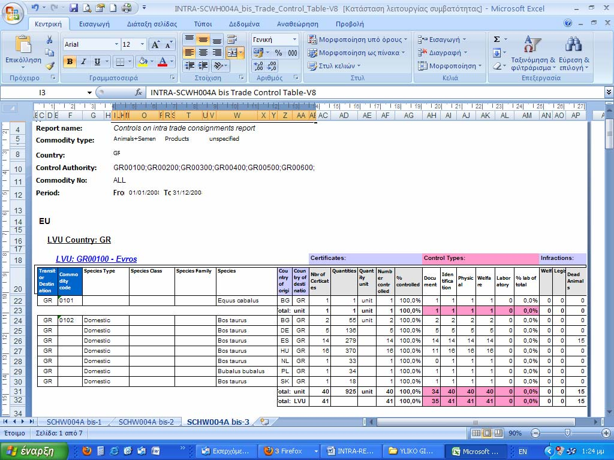The width and height of the screenshot is (614, 460).
Task: Toggle top vertical alignment
Action: [189, 40]
